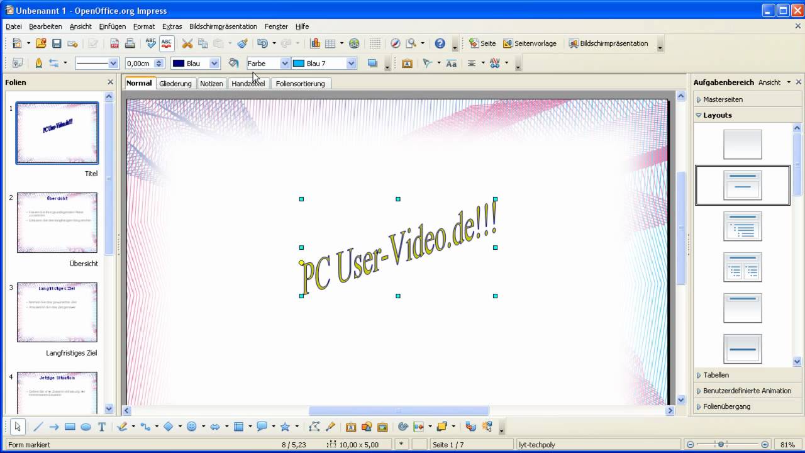The width and height of the screenshot is (805, 453).
Task: Click the Save document icon
Action: [57, 43]
